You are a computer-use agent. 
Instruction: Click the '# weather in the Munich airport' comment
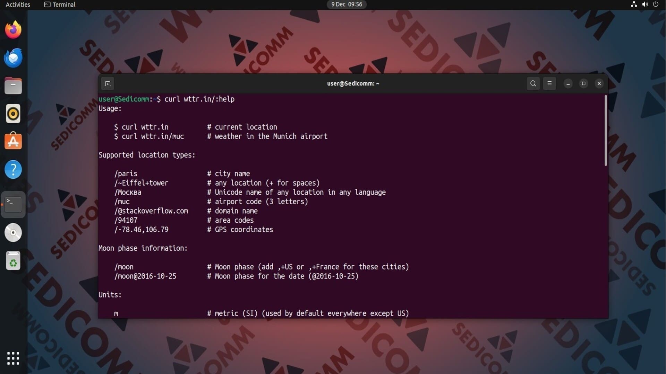(267, 136)
